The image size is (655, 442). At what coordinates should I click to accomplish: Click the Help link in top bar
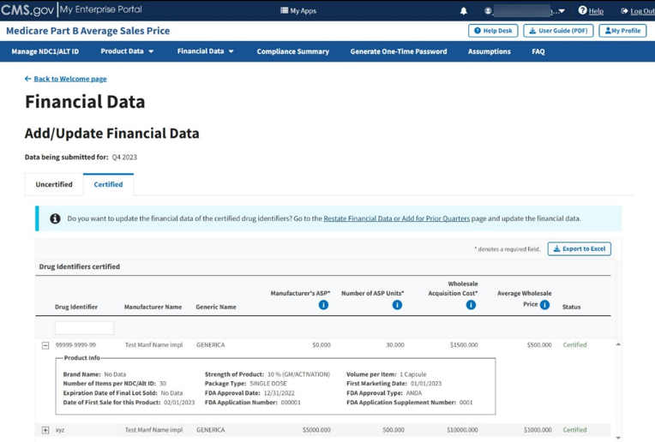coord(596,11)
